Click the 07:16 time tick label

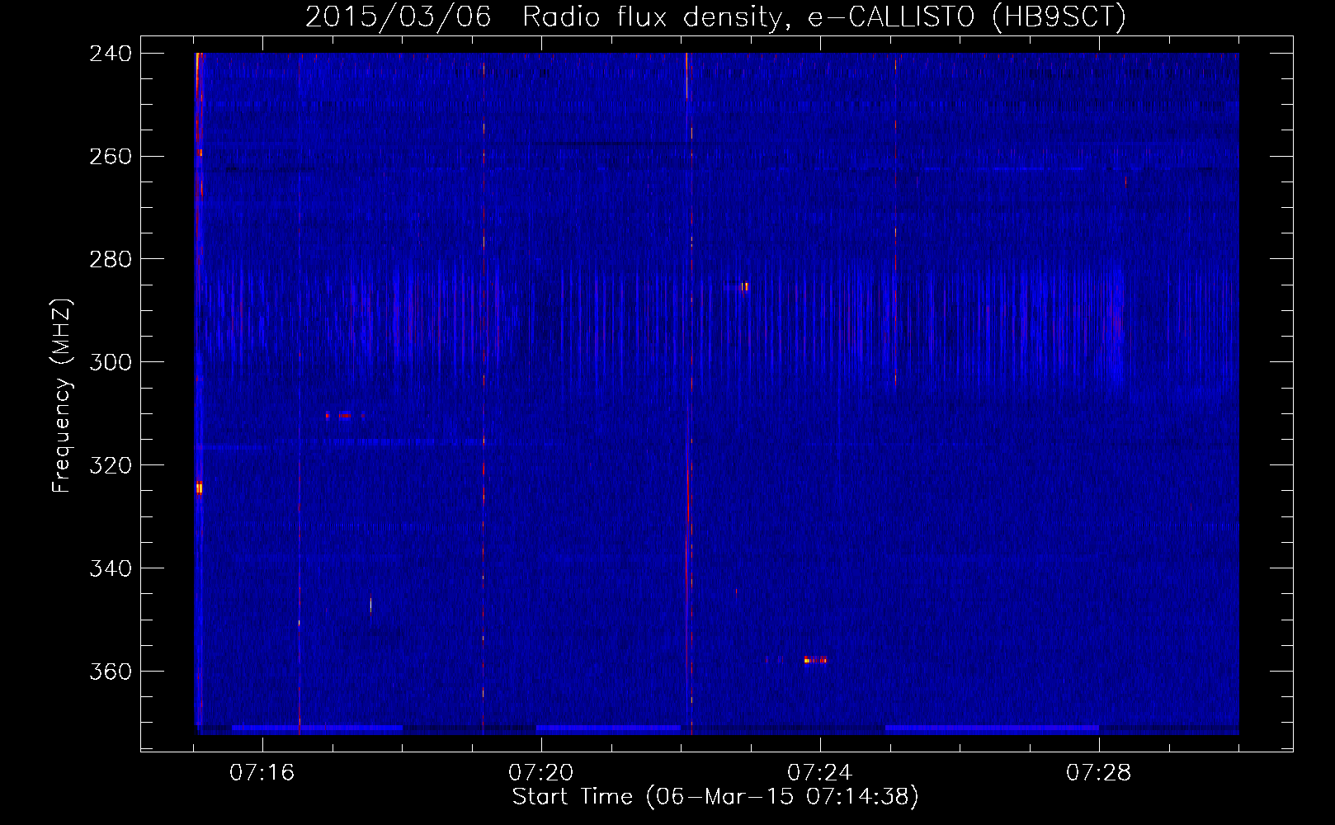(262, 773)
